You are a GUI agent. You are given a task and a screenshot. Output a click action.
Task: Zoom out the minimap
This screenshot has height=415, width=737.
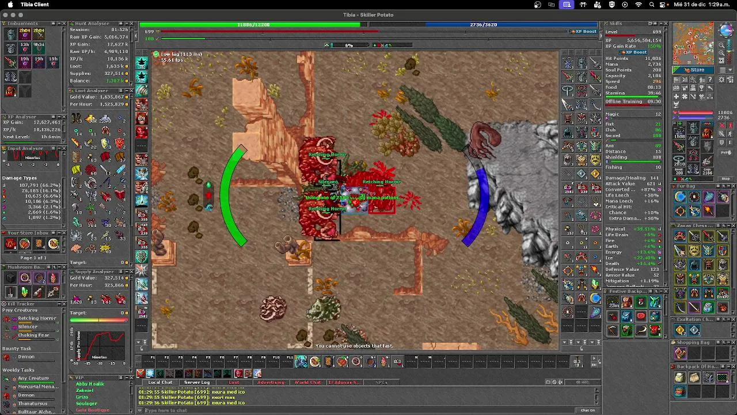(722, 45)
